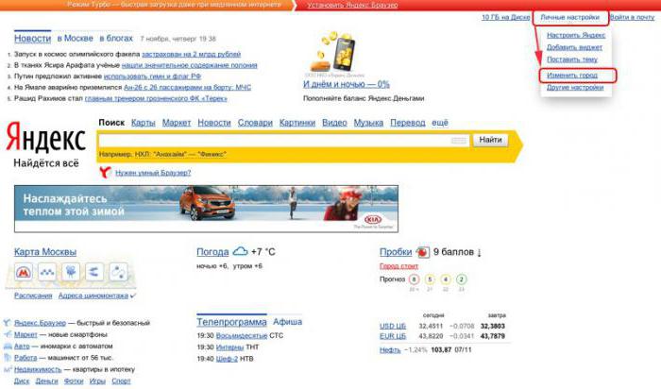This screenshot has height=389, width=661.
Task: Click the Yandex Browser Y logo icon
Action: (x=105, y=172)
